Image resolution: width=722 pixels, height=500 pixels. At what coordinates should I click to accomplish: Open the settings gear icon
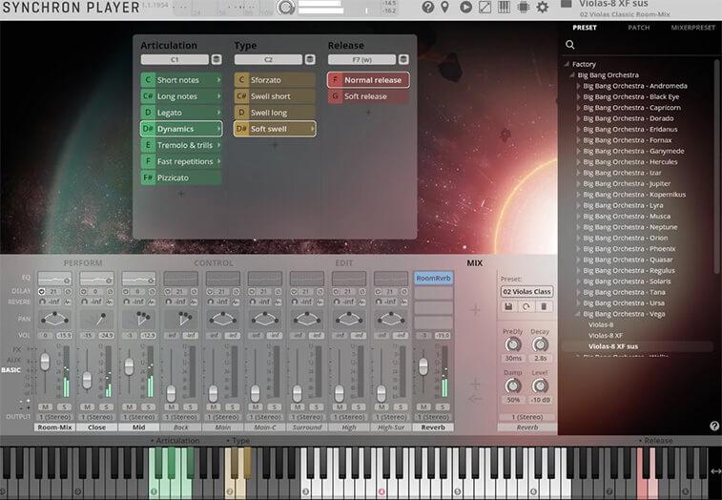point(542,8)
